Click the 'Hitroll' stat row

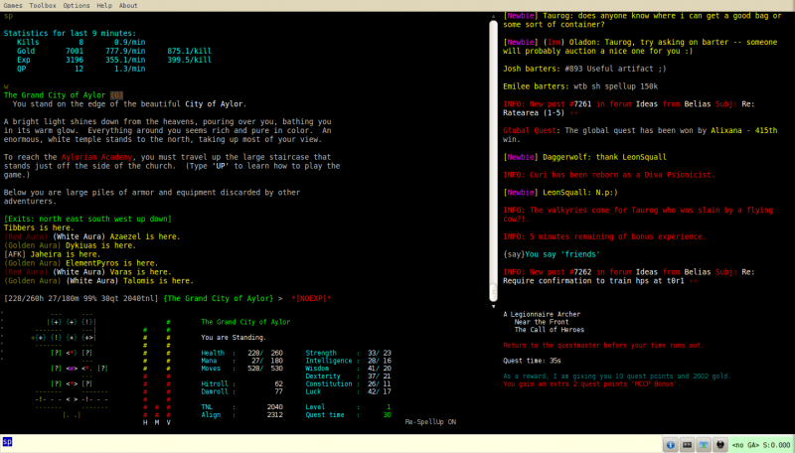click(x=241, y=384)
